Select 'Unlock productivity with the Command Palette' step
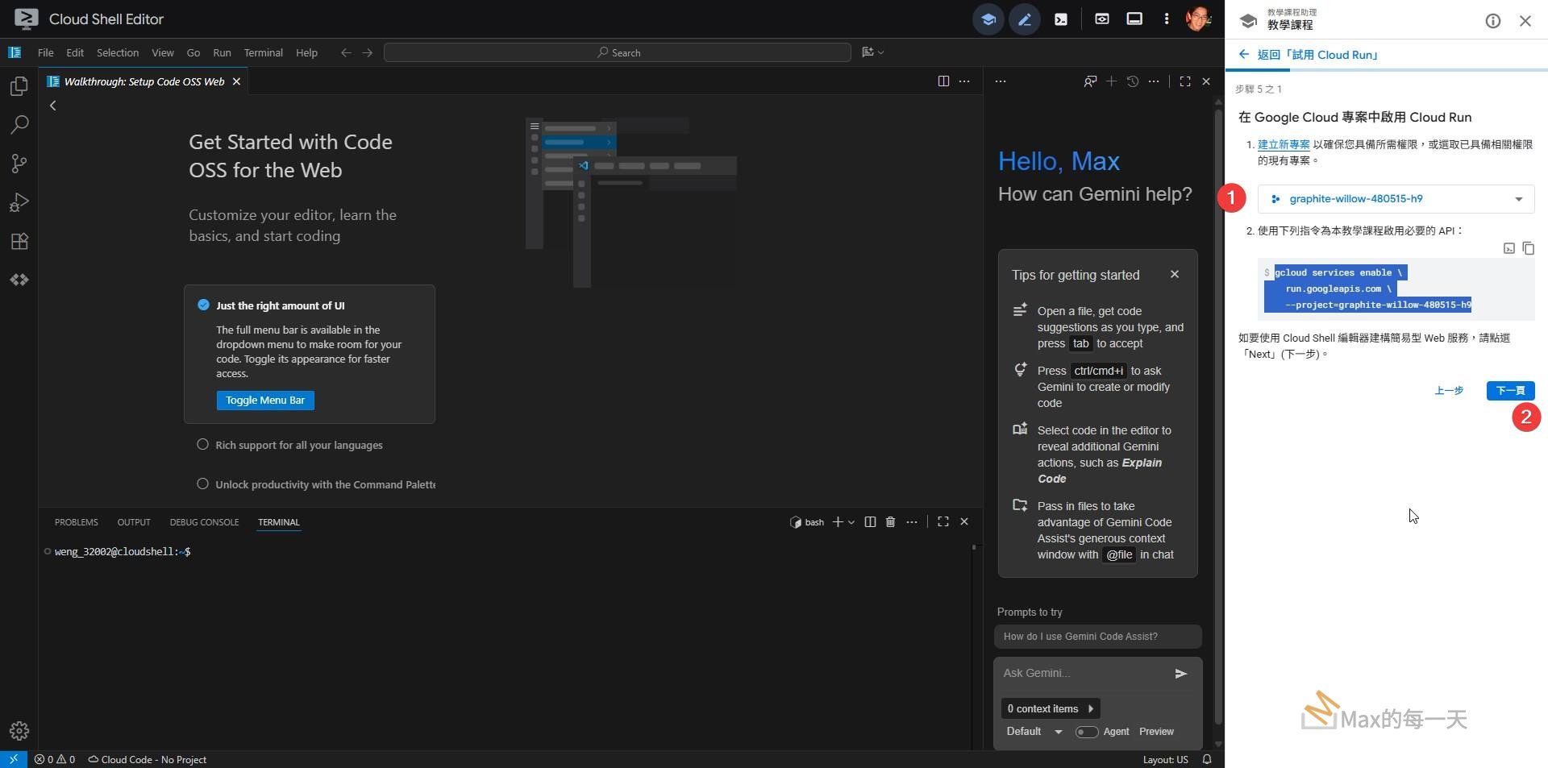The image size is (1548, 768). pos(324,484)
